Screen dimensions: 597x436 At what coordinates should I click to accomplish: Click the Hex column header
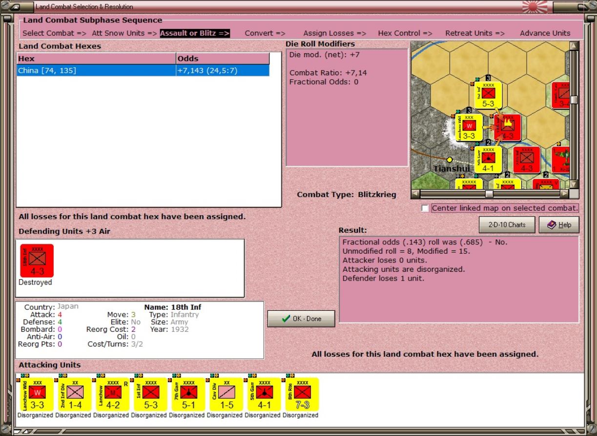click(96, 58)
